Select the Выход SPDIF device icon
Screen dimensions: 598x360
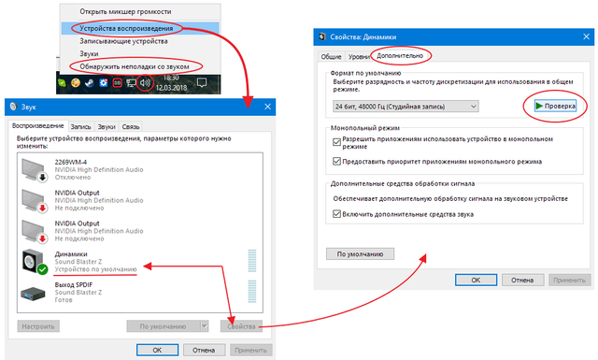[x=34, y=294]
